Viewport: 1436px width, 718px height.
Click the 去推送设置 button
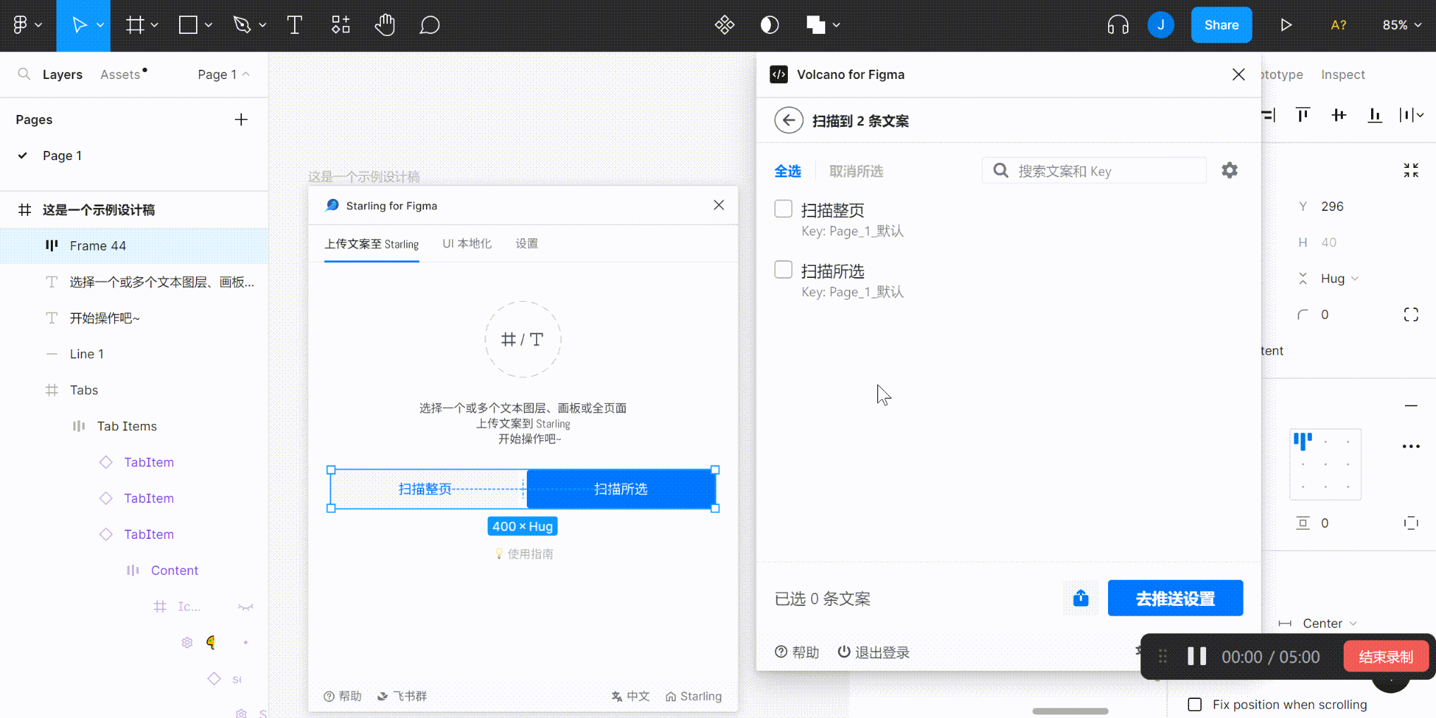(x=1175, y=598)
